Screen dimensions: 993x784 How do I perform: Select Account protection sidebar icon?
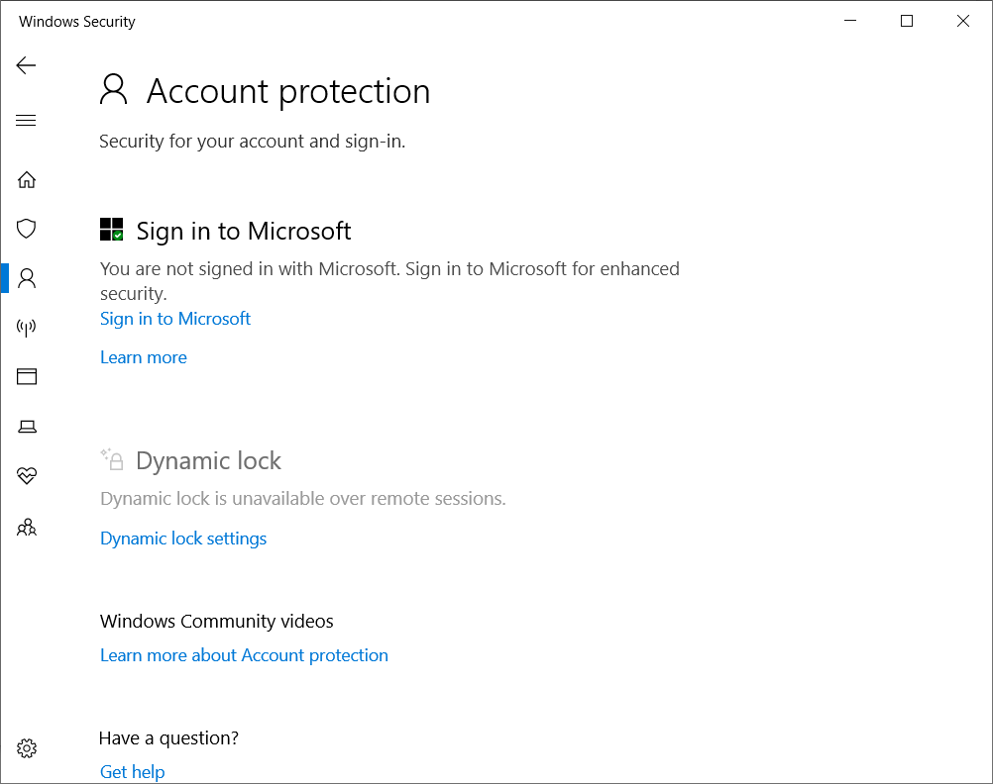[27, 278]
